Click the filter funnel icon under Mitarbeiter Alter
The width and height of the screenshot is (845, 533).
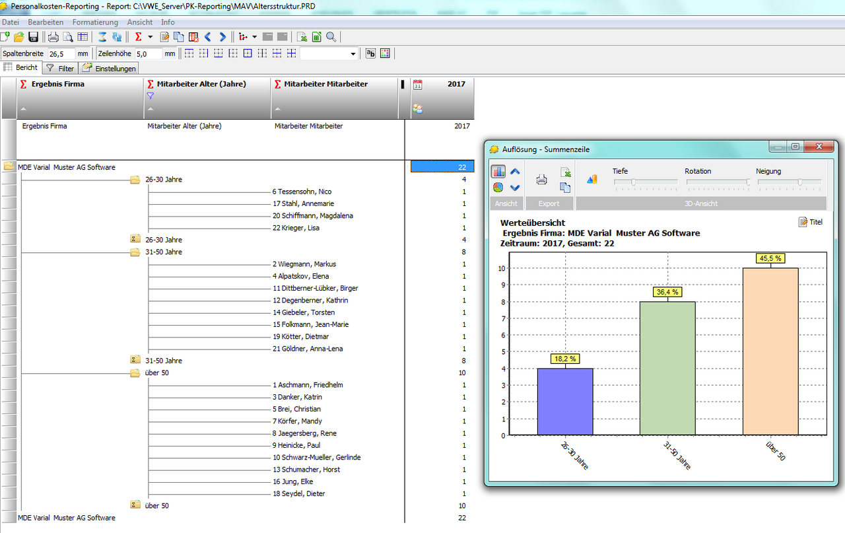(150, 96)
